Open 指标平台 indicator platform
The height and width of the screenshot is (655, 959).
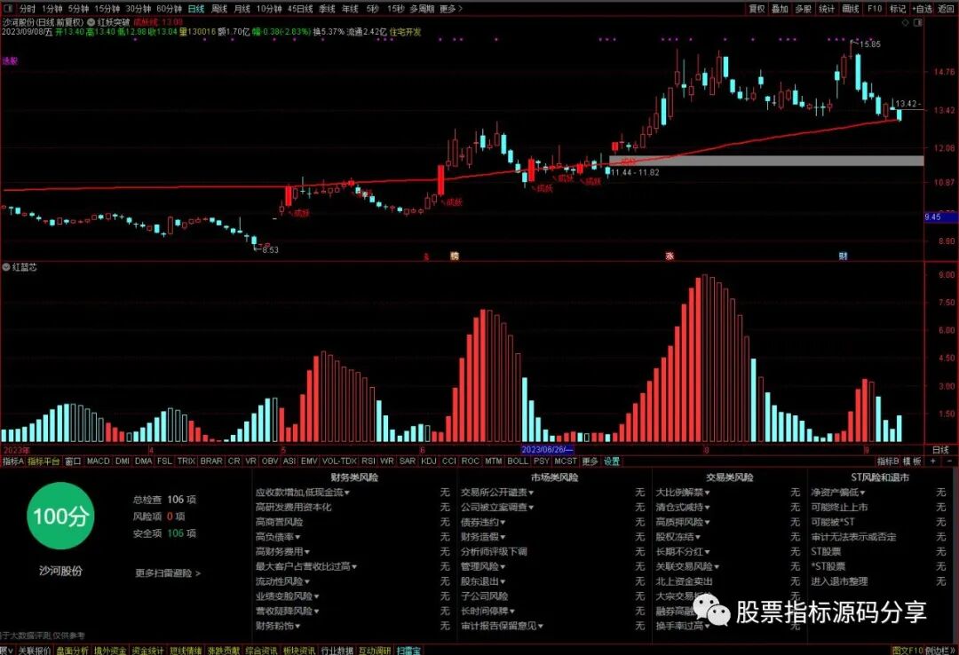44,462
